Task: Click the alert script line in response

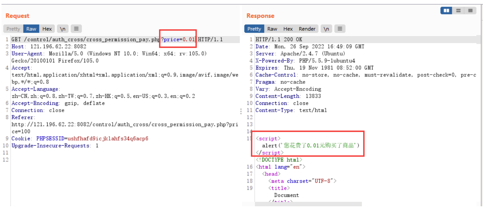Action: click(310, 145)
